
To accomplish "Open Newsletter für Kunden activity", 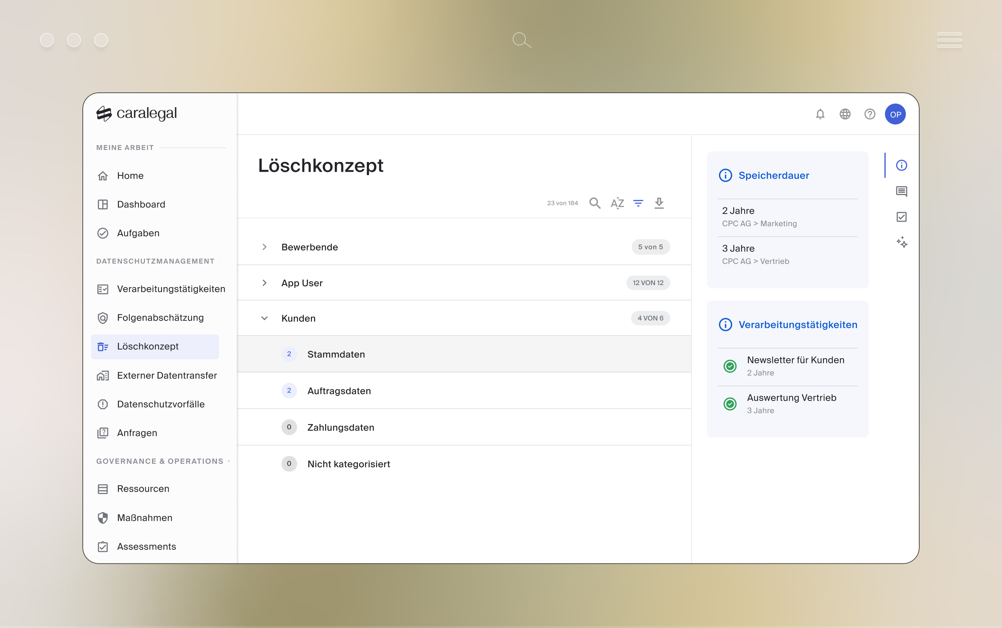I will 787,366.
